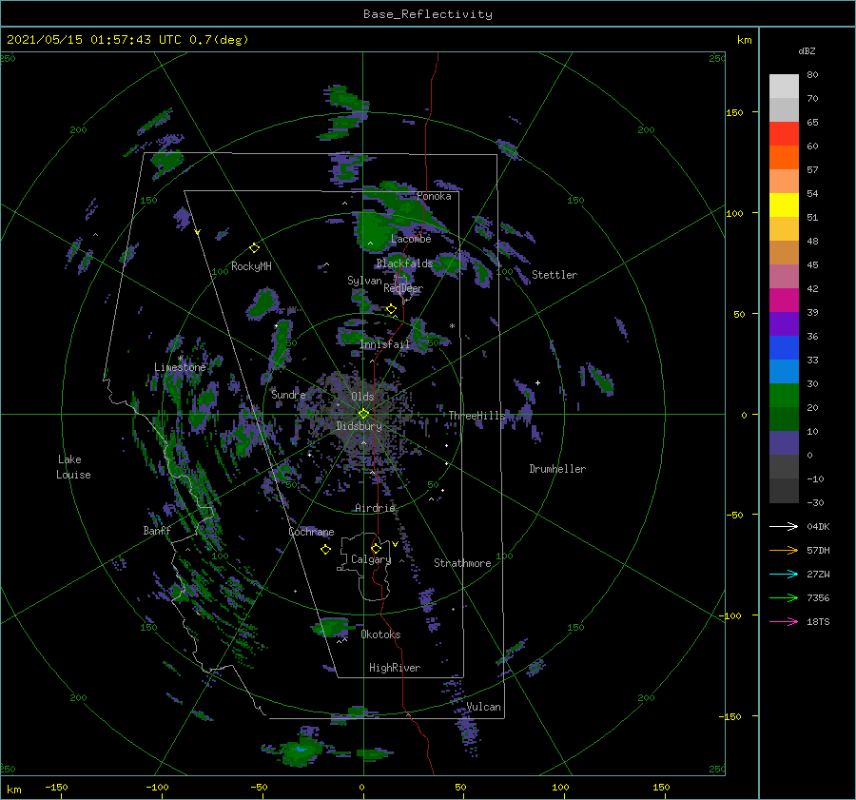Pick the light gray 80 dBZ swatch

tap(784, 86)
